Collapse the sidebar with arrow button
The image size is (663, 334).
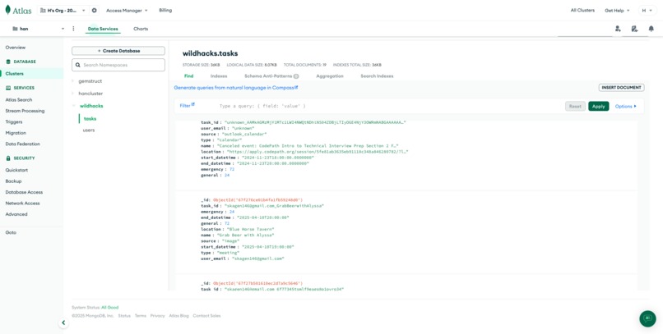pyautogui.click(x=63, y=323)
